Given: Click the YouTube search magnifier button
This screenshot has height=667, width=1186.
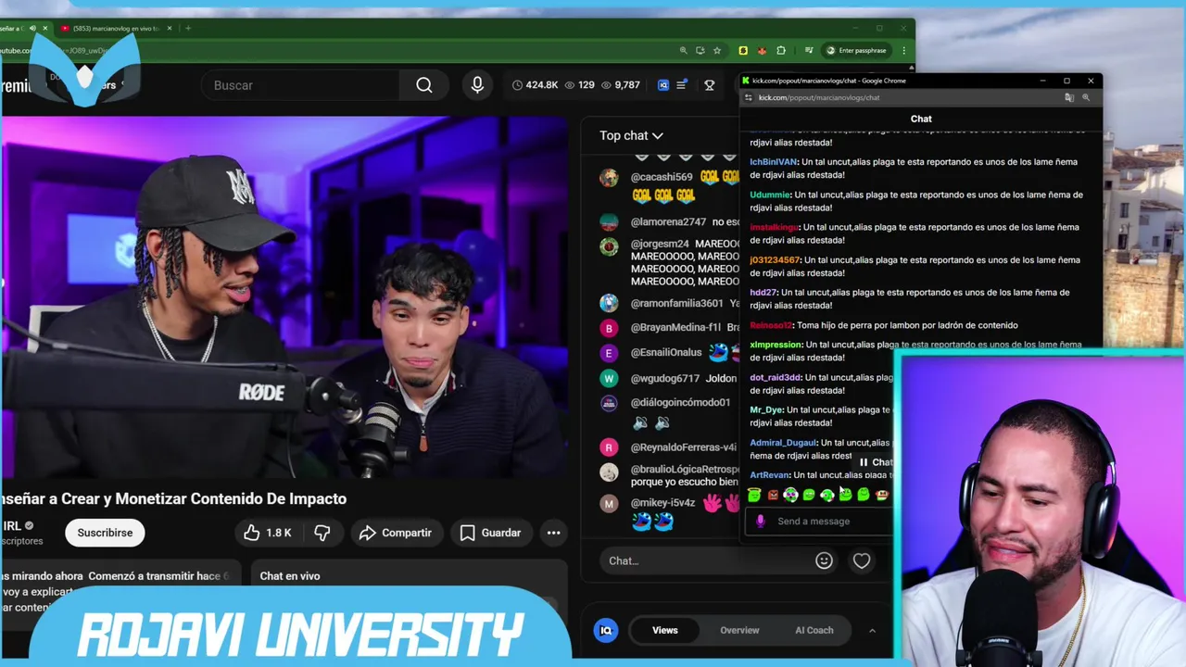Looking at the screenshot, I should click(x=423, y=85).
